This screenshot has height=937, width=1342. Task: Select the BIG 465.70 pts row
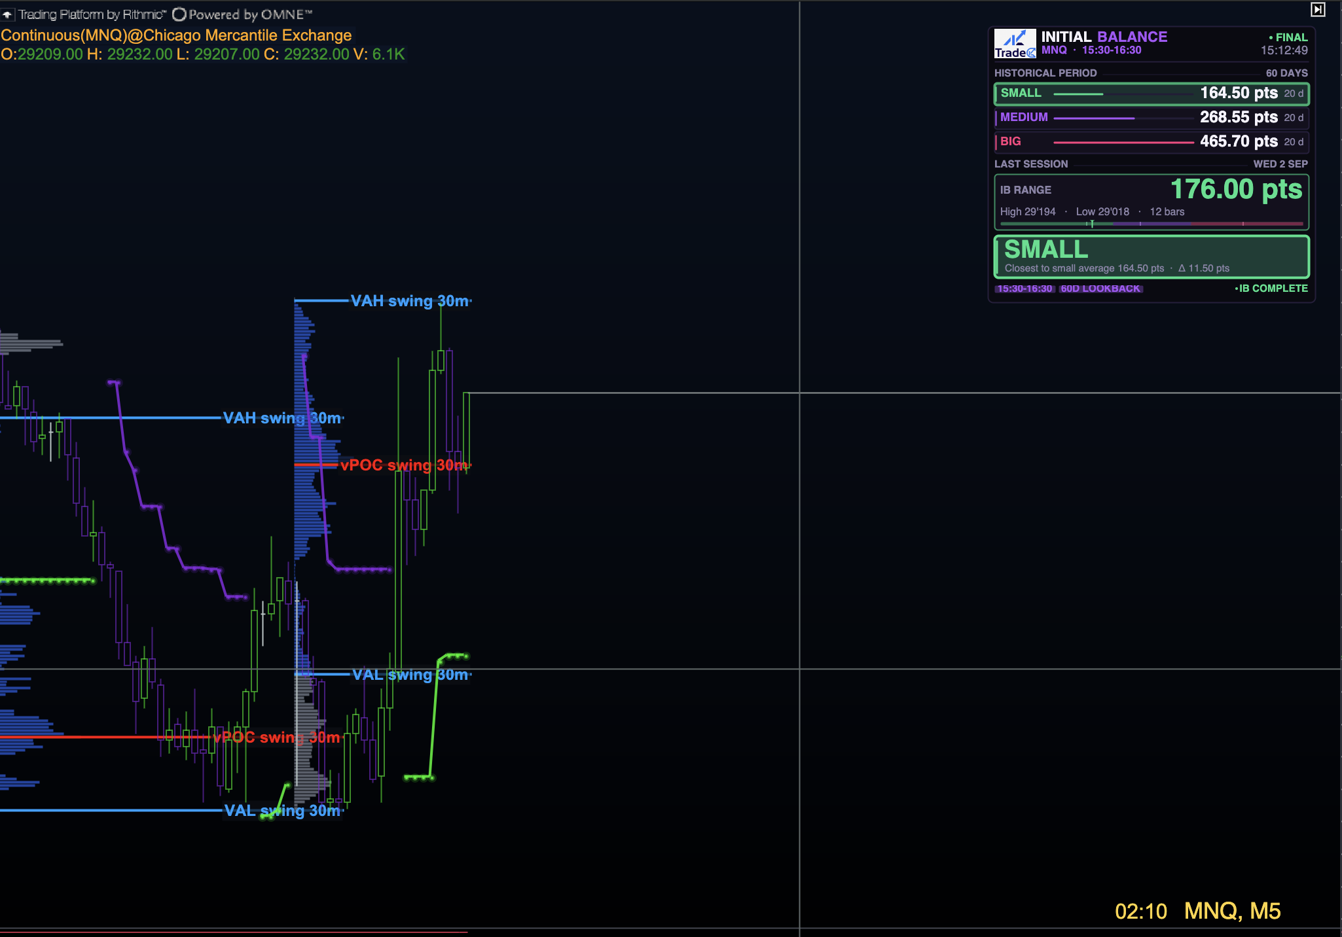pyautogui.click(x=1152, y=142)
